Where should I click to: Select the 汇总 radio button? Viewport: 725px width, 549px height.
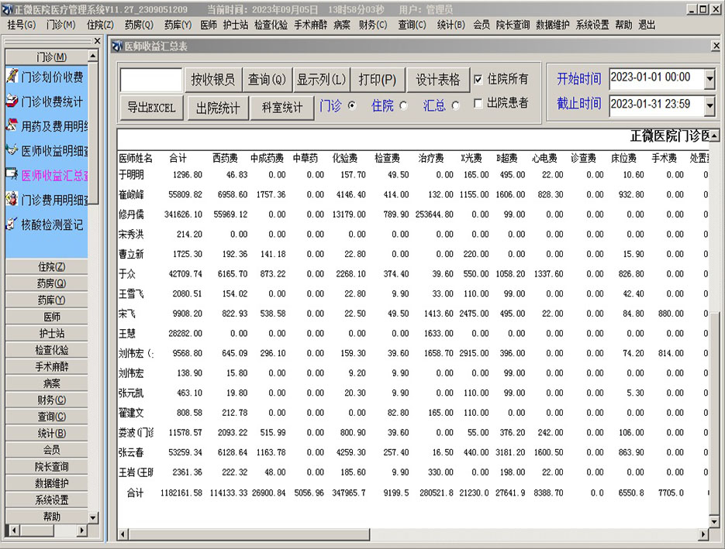click(x=455, y=106)
